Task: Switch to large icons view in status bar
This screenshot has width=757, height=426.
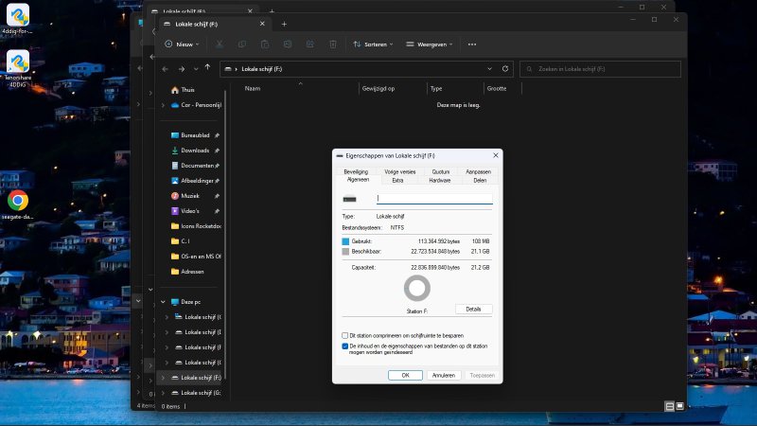Action: 679,405
